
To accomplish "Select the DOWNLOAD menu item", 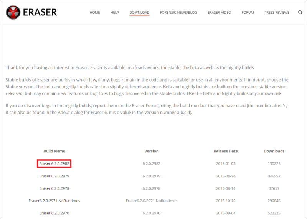I will click(x=139, y=13).
